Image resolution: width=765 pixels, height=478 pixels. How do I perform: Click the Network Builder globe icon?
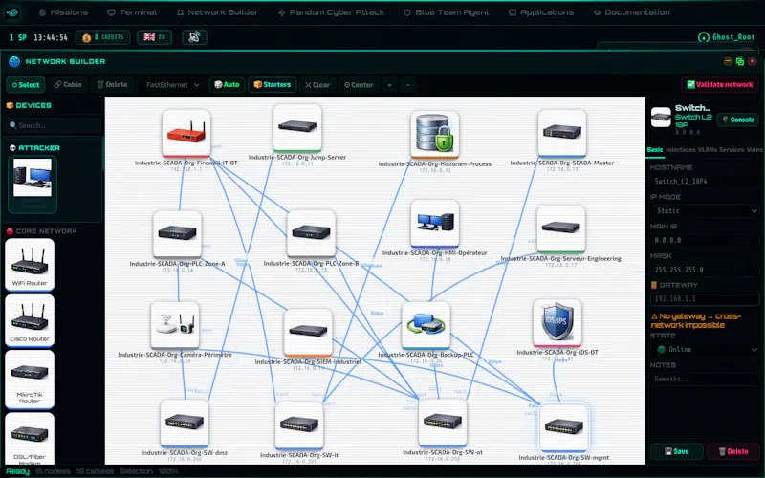[x=14, y=61]
